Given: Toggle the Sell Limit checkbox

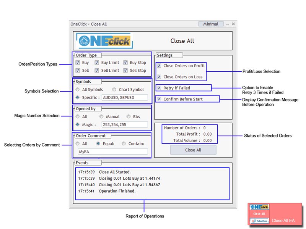Looking at the screenshot, I should click(x=97, y=71).
